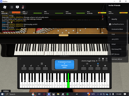Play the white key labeled 'm'
The width and height of the screenshot is (129, 96).
[x=108, y=85]
